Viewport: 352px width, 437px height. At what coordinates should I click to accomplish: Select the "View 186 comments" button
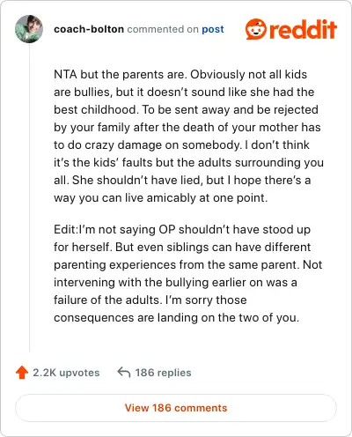click(176, 408)
